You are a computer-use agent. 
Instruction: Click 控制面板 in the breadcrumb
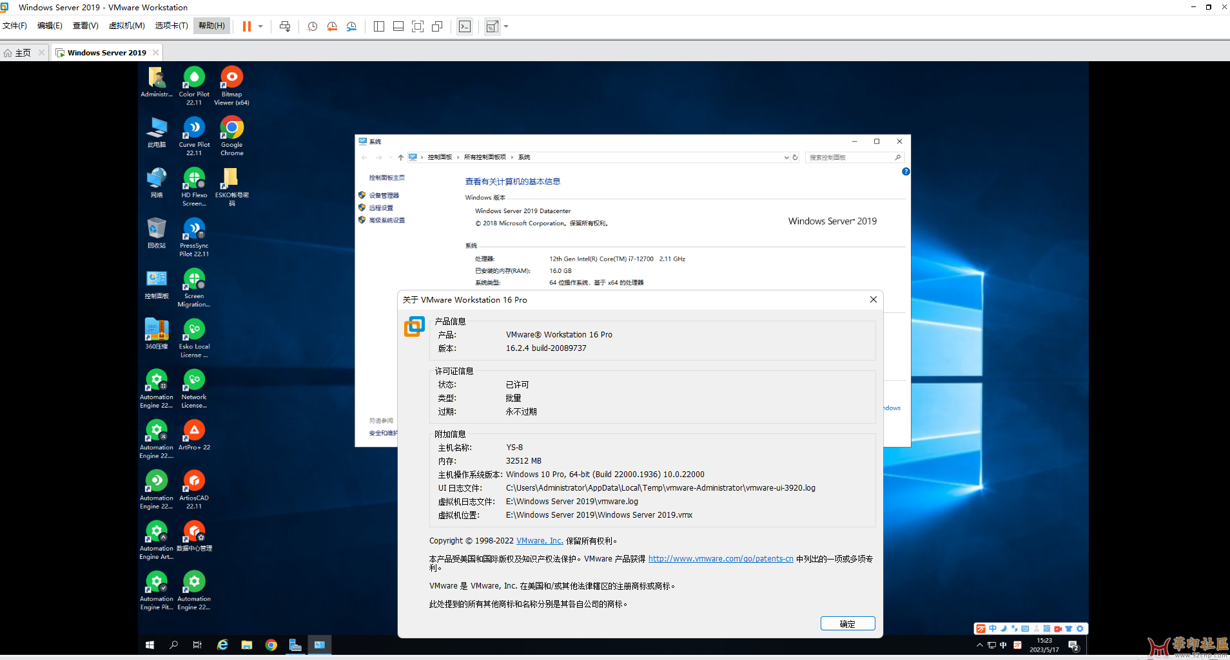(x=440, y=157)
